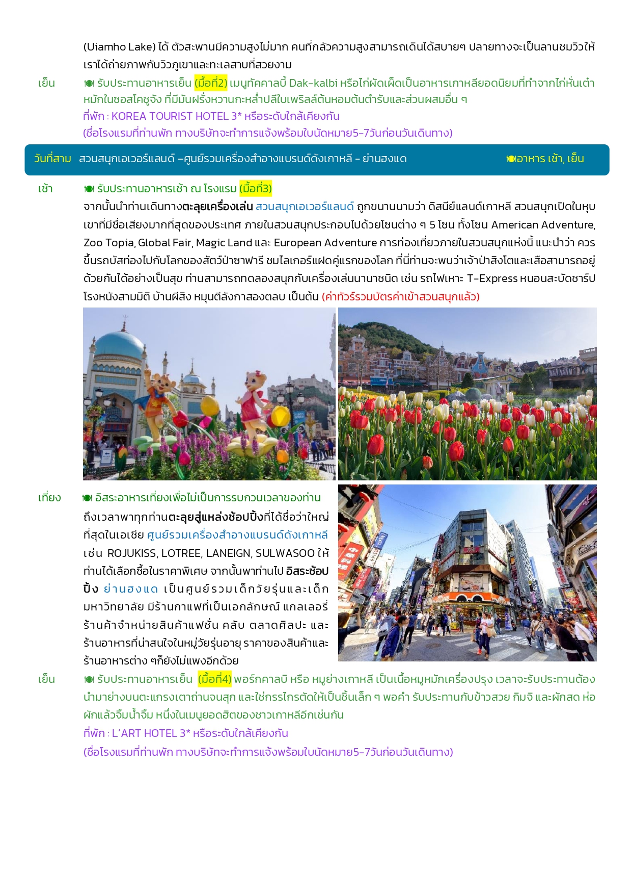
Task: Select the ride name "T-Express"
Action: pos(492,278)
